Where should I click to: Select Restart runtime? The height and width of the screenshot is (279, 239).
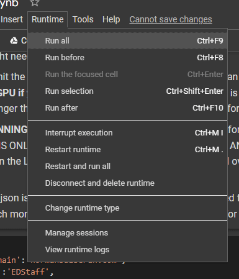[128, 150]
